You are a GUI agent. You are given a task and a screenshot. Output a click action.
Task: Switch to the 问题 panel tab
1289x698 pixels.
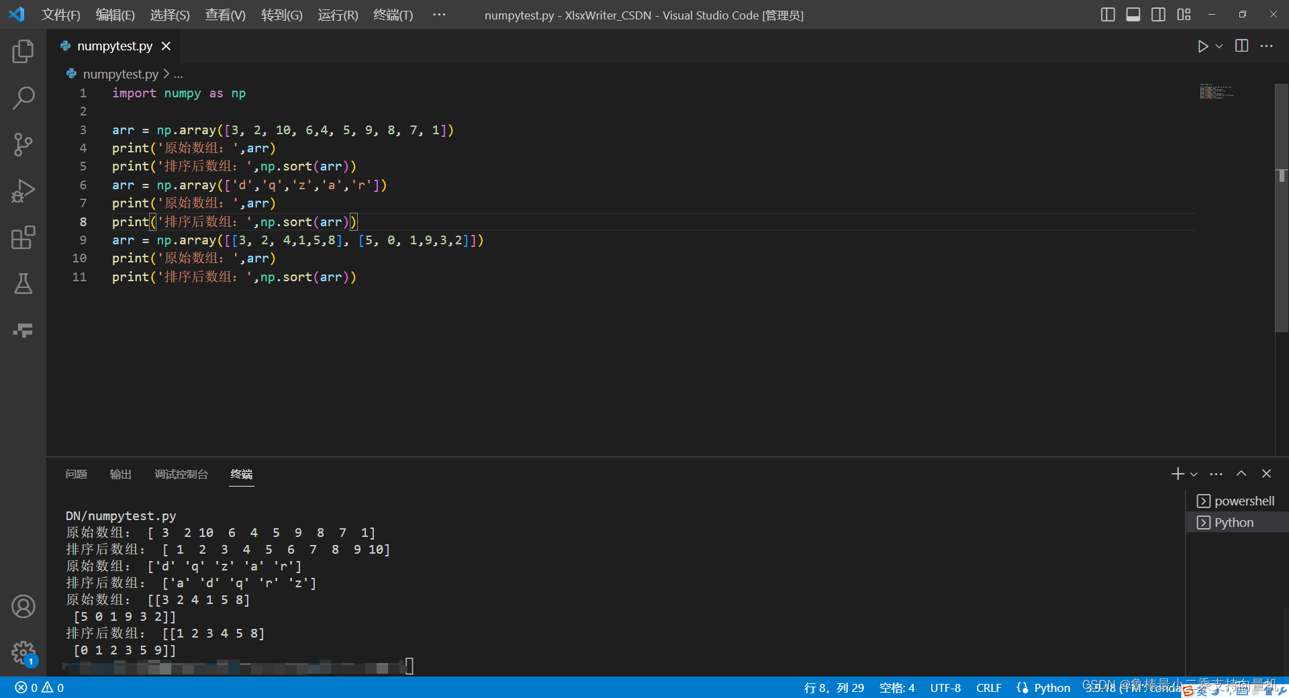pos(77,475)
